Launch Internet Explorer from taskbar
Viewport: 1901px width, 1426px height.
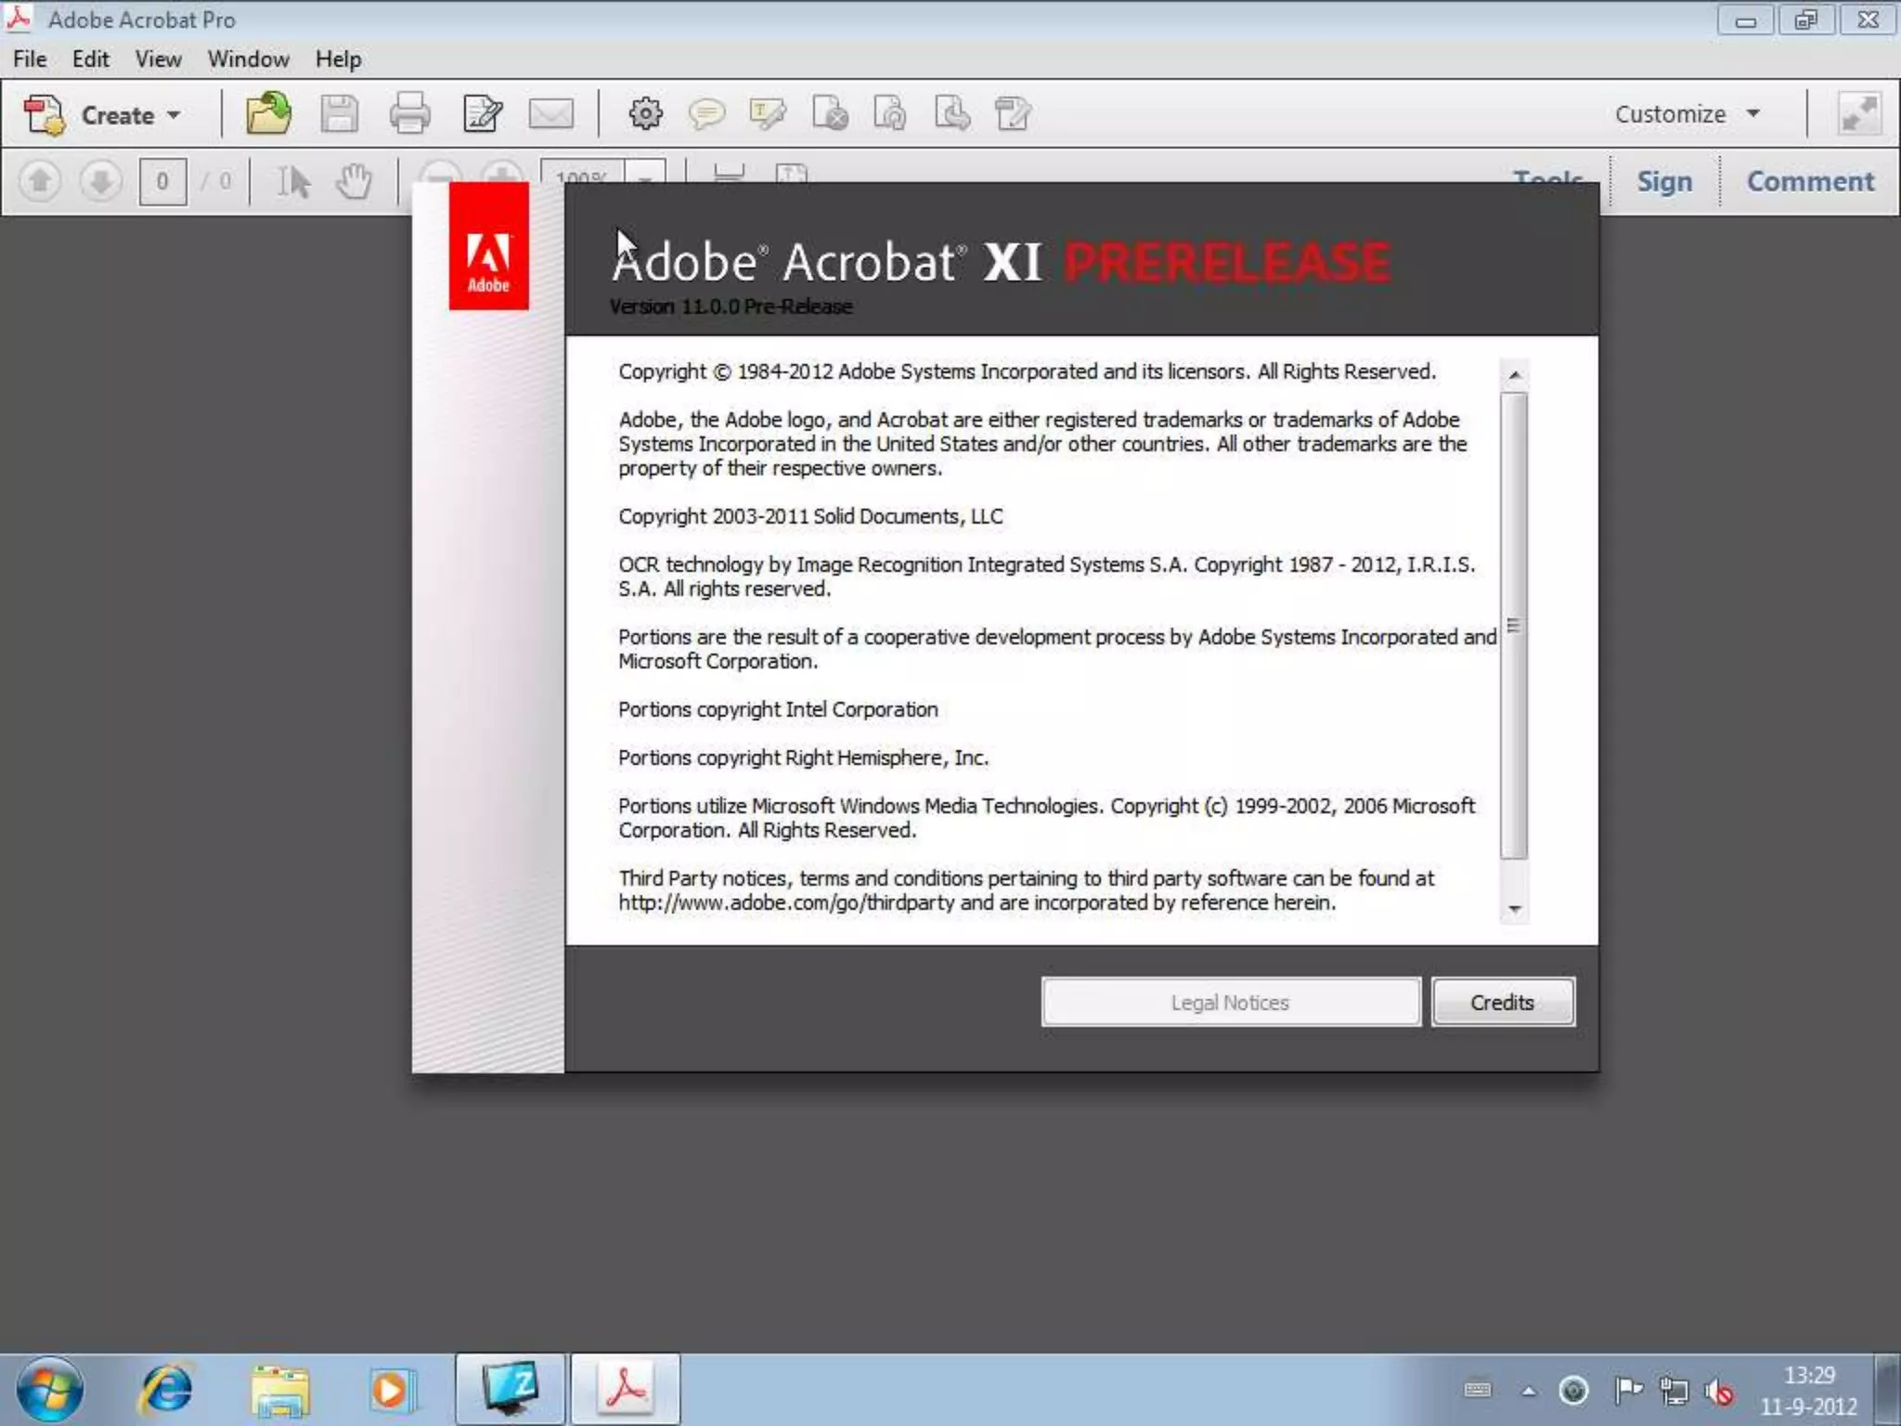[x=166, y=1390]
